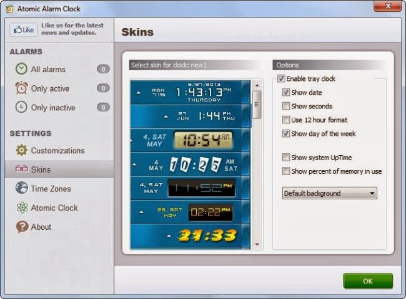This screenshot has height=299, width=406.
Task: Click the Only inactive grey clock icon
Action: 21,107
